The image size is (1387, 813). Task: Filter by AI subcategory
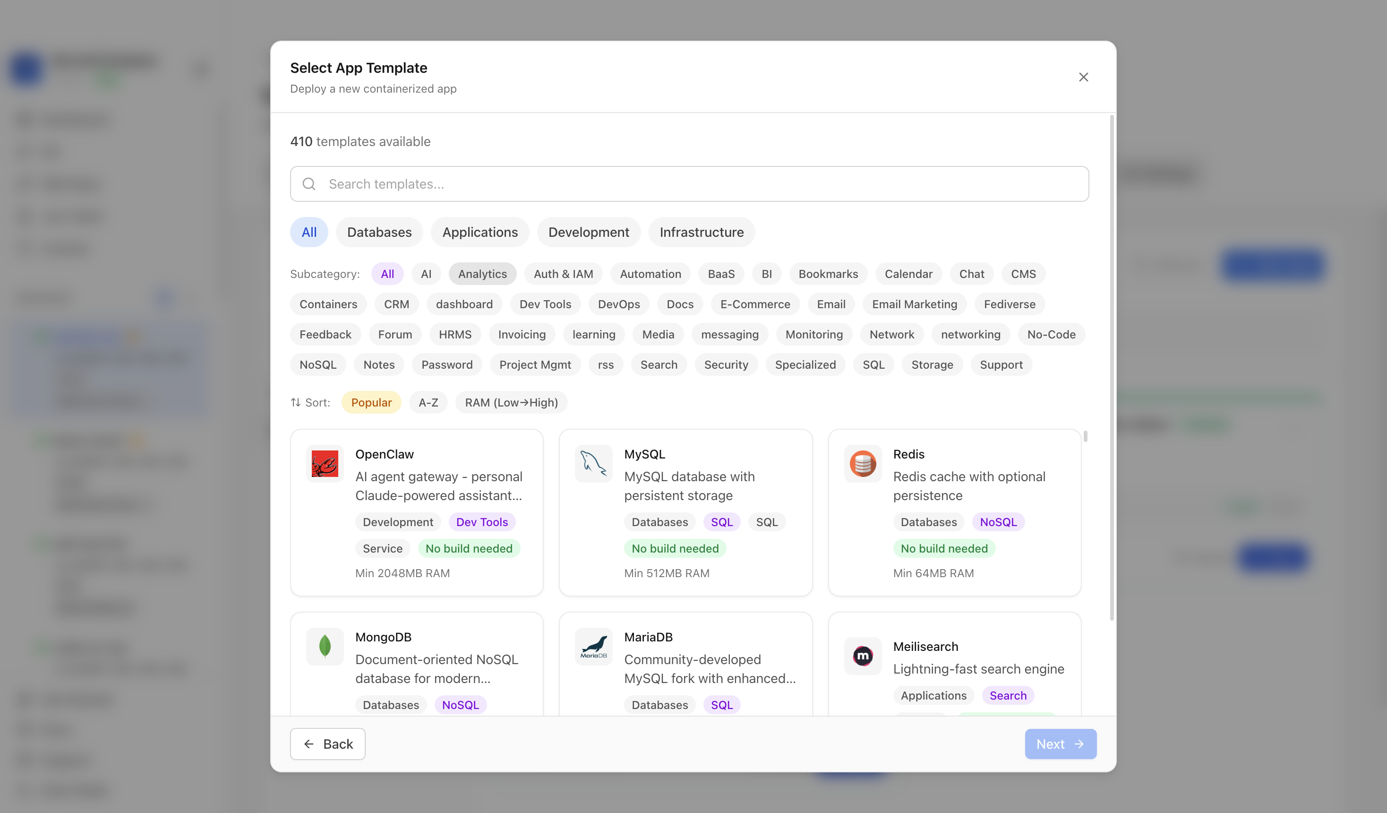click(426, 274)
